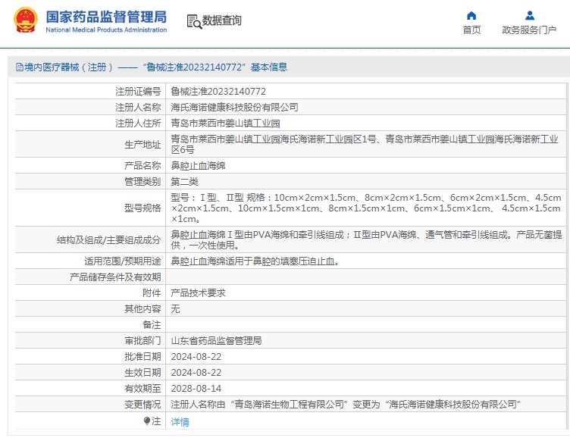This screenshot has height=441, width=570.
Task: Click the 国家药品监督管理局 site title
Action: pyautogui.click(x=106, y=17)
